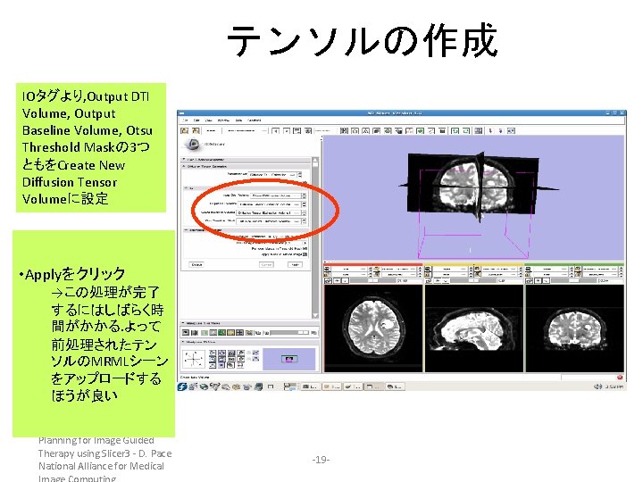Adjust the yellow sagittal slice offset slider
643x482 pixels.
(474, 280)
